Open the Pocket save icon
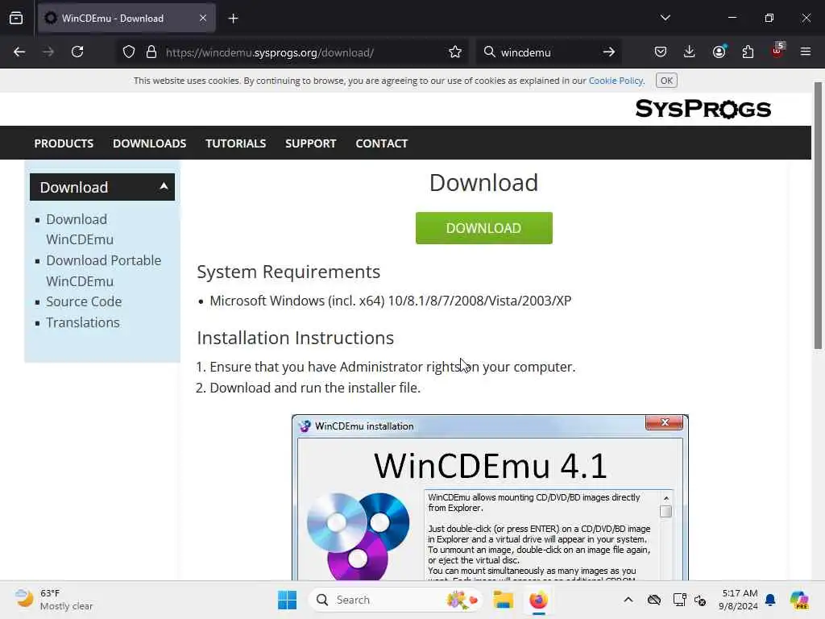Viewport: 825px width, 619px height. 661,52
